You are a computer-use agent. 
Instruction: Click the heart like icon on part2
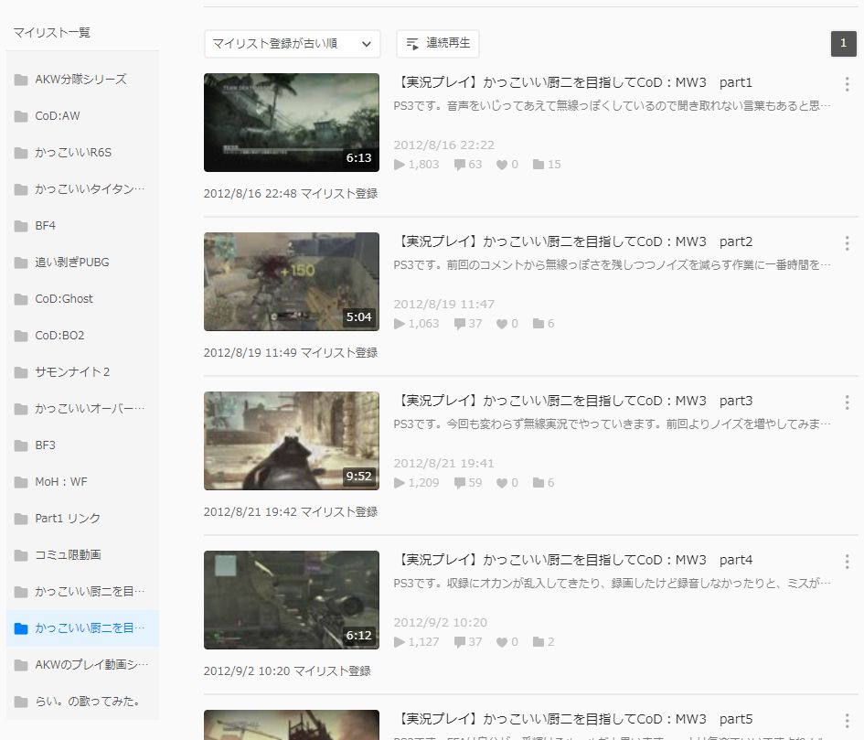501,324
